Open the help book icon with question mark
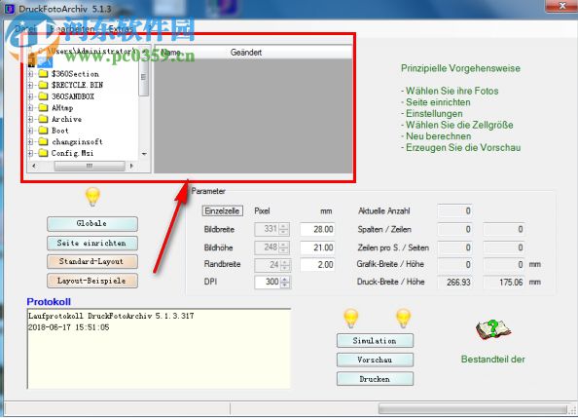 (492, 330)
